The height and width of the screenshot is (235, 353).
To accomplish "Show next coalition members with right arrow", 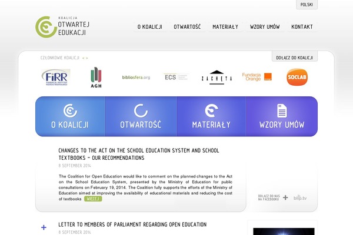I will click(x=87, y=58).
